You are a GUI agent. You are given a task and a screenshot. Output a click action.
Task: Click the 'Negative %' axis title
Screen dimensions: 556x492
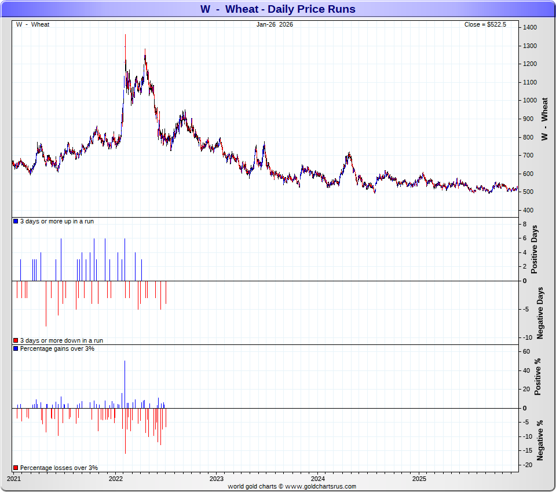click(540, 440)
